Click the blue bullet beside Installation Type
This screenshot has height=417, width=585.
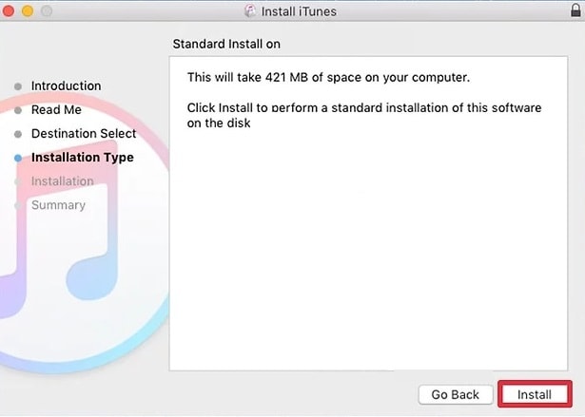point(18,158)
